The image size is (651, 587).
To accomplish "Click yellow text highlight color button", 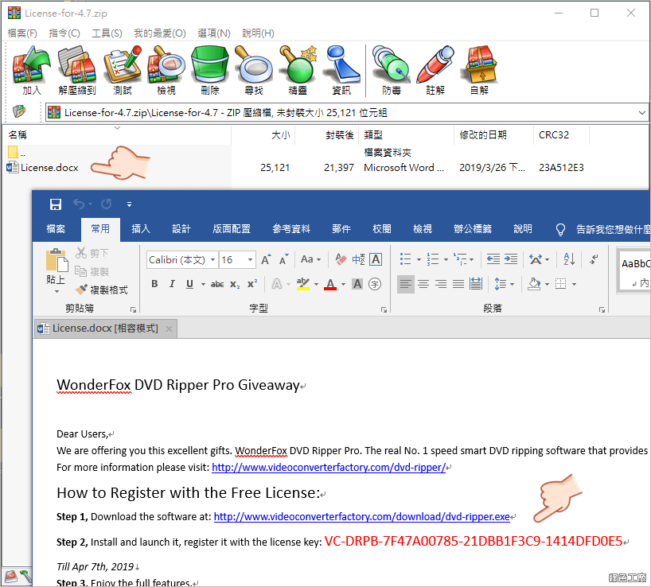I will [x=302, y=284].
